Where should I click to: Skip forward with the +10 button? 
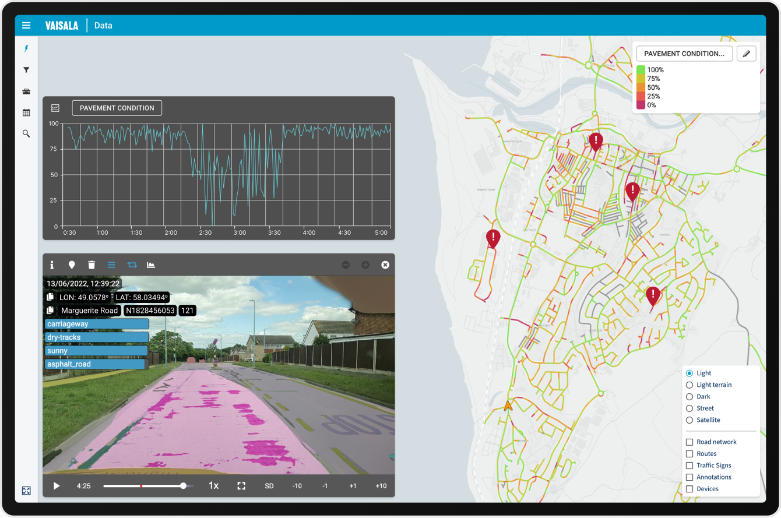pyautogui.click(x=381, y=486)
